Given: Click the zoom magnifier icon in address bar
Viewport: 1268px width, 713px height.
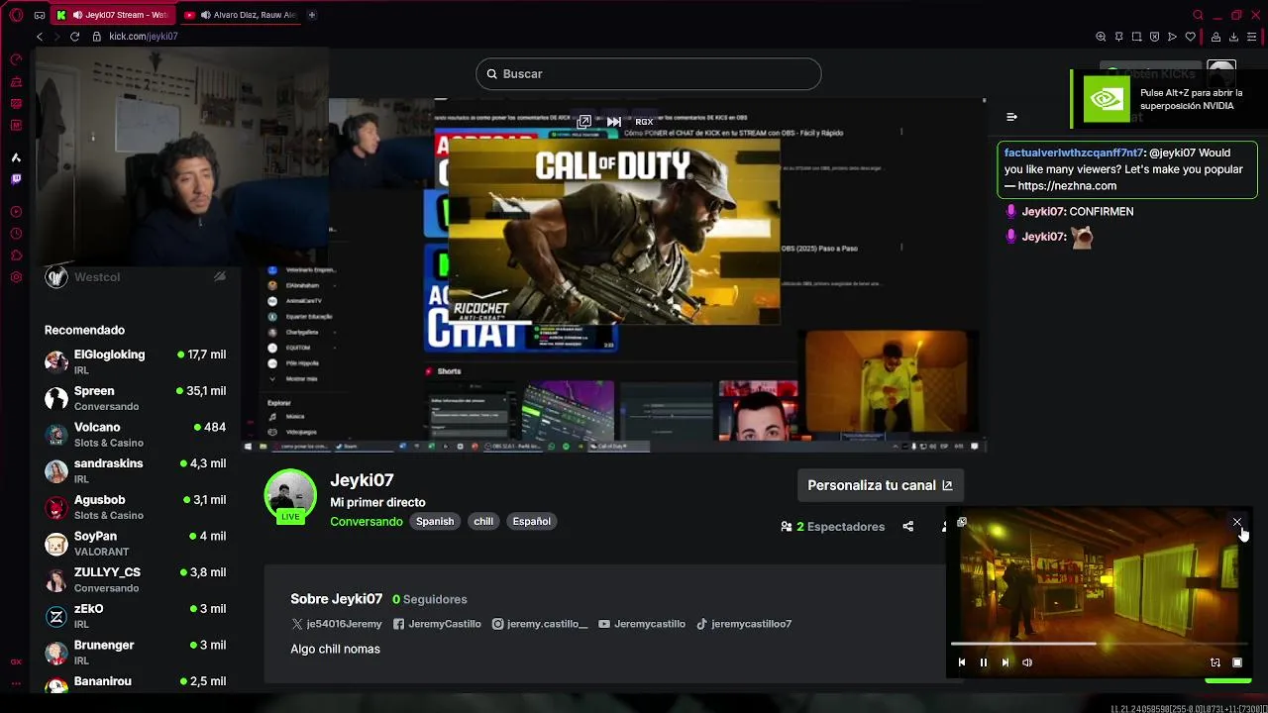Looking at the screenshot, I should (1101, 37).
